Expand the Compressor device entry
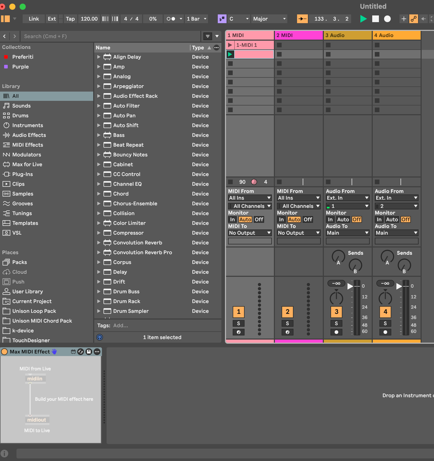434x461 pixels. click(99, 233)
